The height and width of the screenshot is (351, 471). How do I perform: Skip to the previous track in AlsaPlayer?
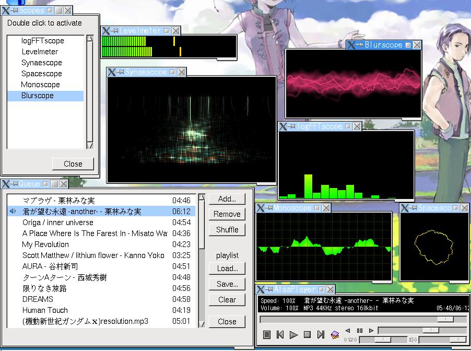pos(280,334)
